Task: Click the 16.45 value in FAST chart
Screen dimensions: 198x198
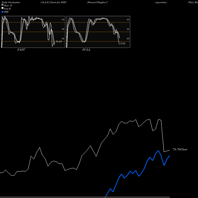Action: 59,42
